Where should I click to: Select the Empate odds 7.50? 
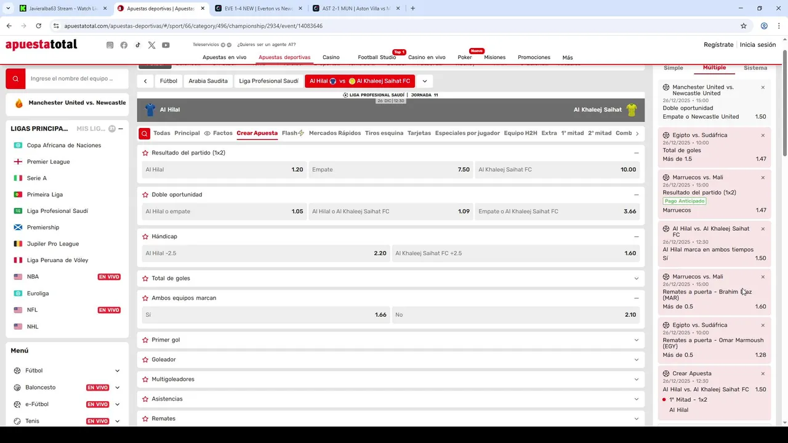[x=391, y=170]
